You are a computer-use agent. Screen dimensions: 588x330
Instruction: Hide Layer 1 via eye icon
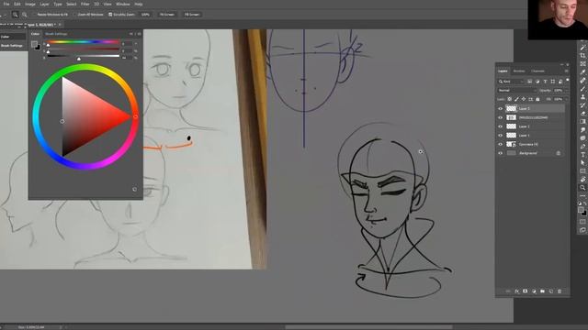coord(500,136)
